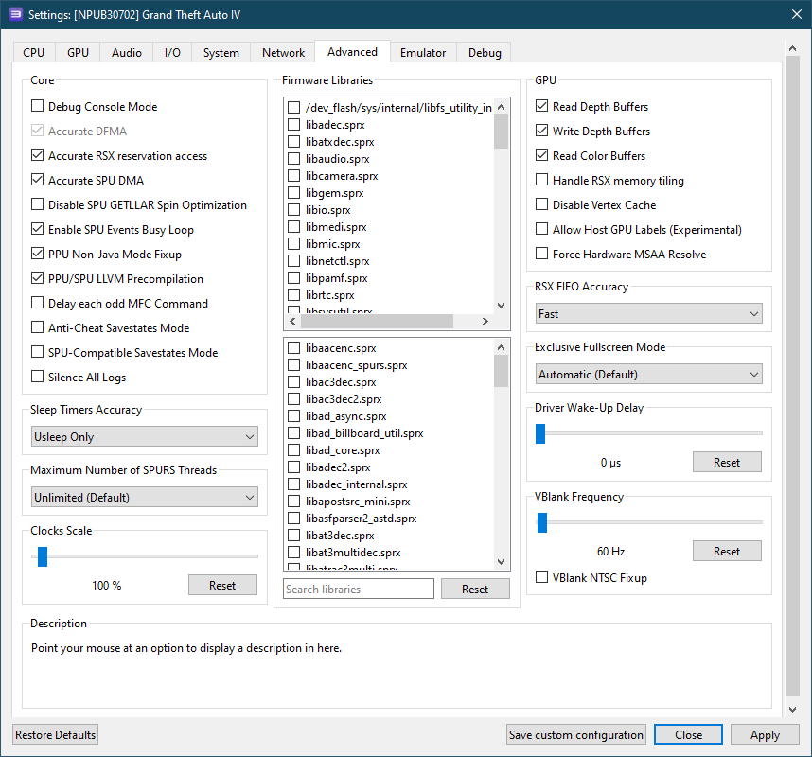Open the Debug tab
The image size is (812, 757).
click(485, 53)
